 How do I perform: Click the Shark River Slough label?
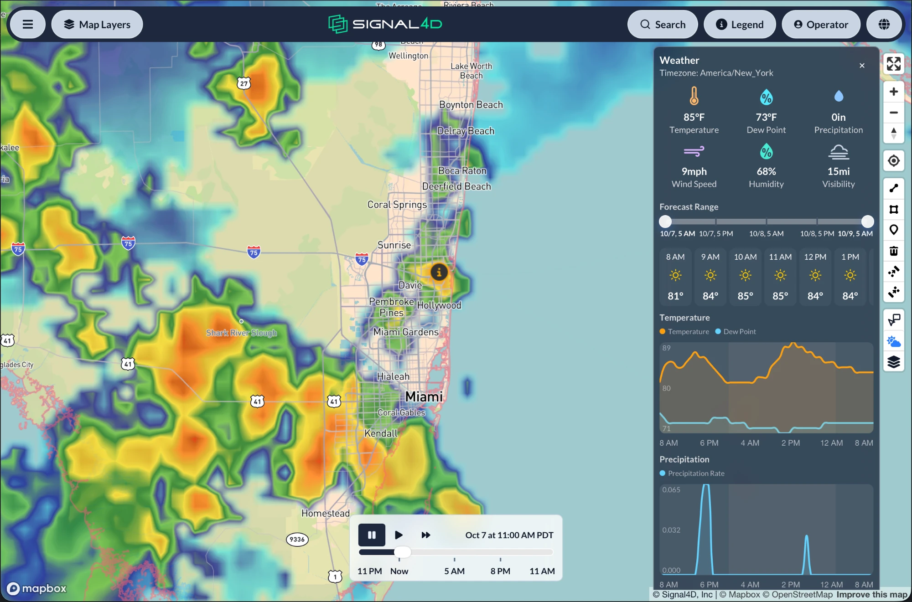[x=241, y=333]
